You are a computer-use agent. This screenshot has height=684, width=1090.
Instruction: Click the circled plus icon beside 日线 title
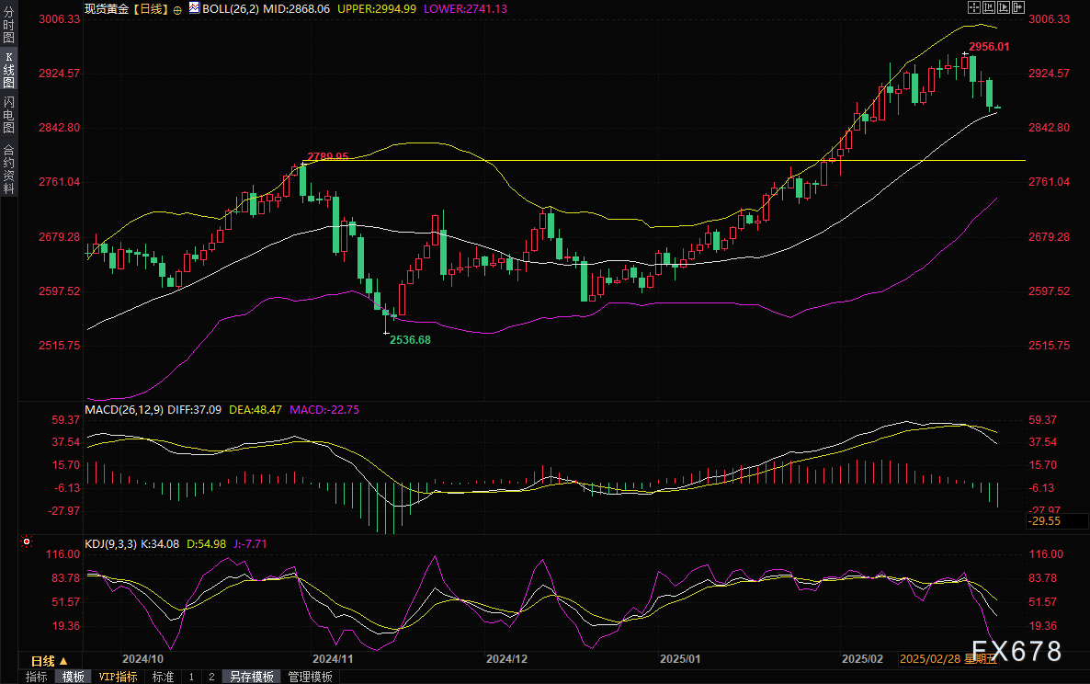(177, 8)
